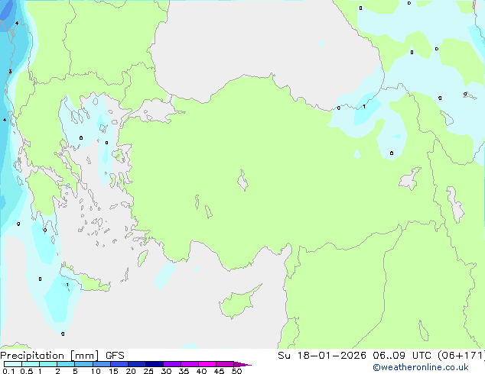Click the island of Crete on the map
Screen dimensions: 485x374
tap(85, 279)
